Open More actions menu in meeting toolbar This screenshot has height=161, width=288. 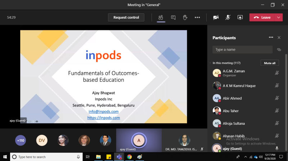pyautogui.click(x=197, y=17)
